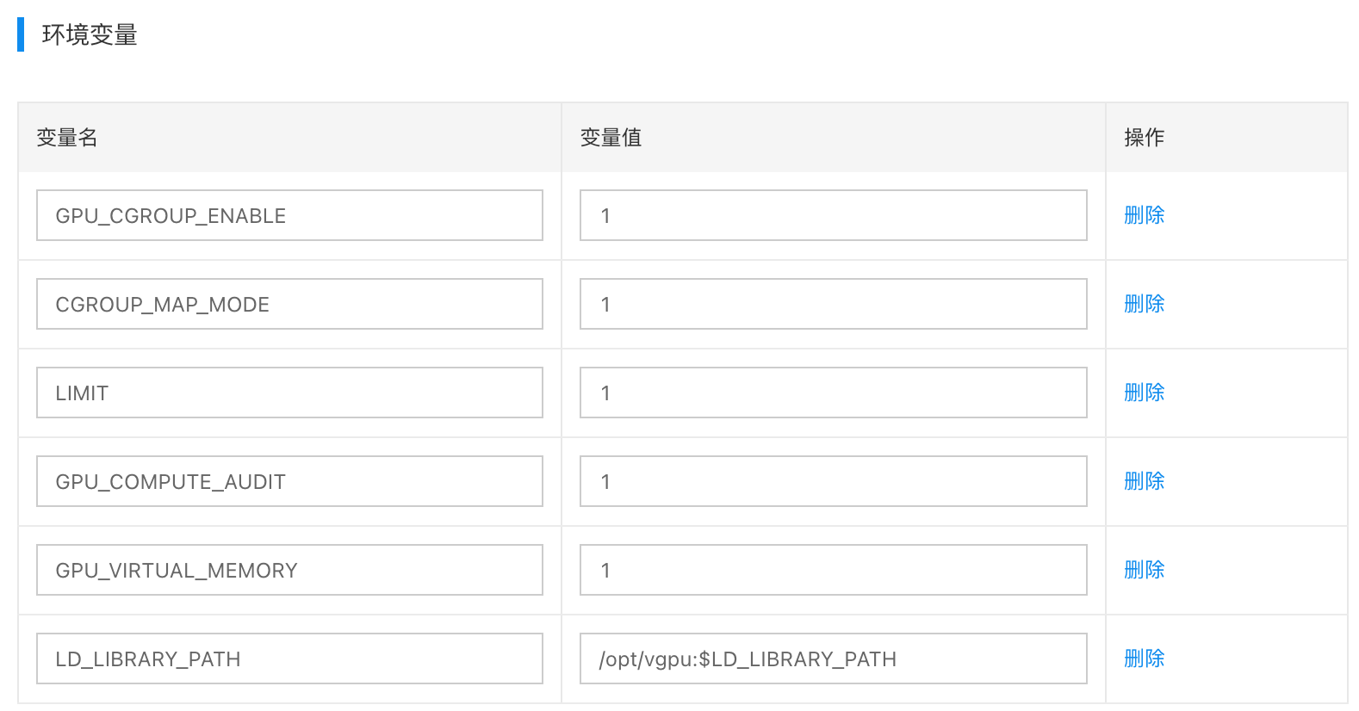This screenshot has width=1359, height=711.
Task: Delete the LD_LIBRARY_PATH variable row
Action: (1144, 658)
